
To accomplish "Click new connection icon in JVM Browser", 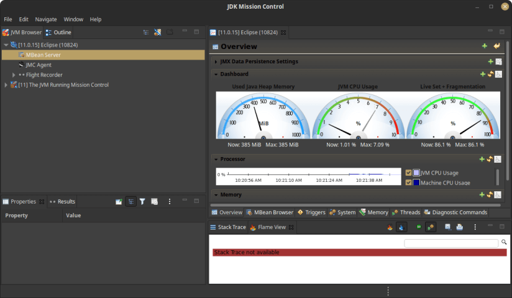I will 158,32.
